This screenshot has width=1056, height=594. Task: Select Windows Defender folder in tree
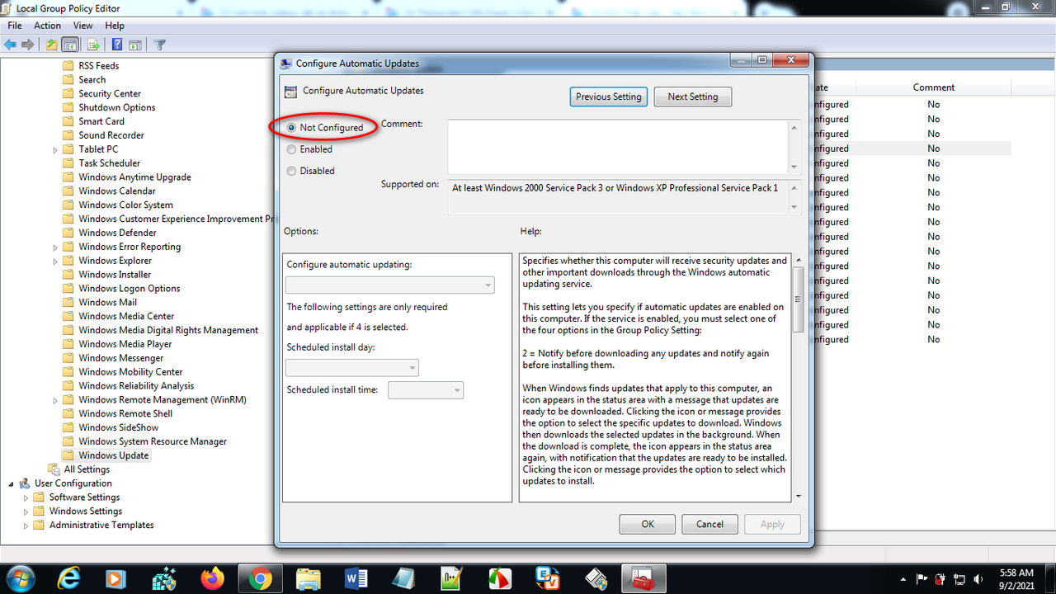pos(117,233)
